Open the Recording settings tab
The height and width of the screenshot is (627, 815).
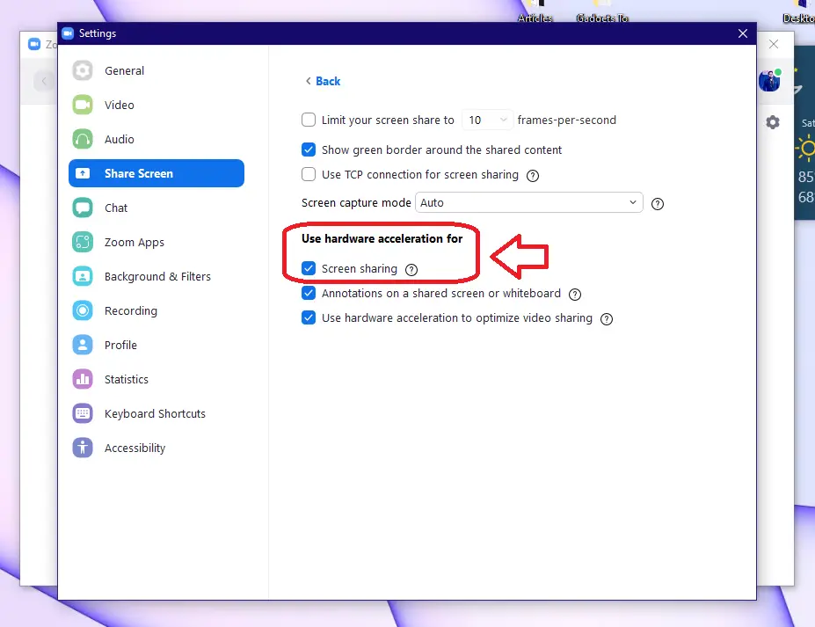[x=156, y=311]
